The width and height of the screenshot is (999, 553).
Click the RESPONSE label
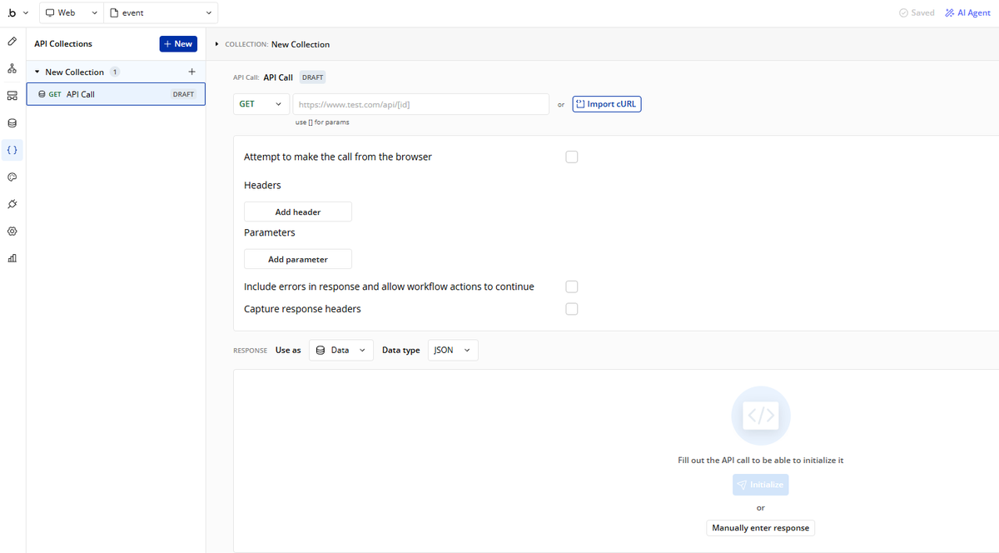[251, 351]
